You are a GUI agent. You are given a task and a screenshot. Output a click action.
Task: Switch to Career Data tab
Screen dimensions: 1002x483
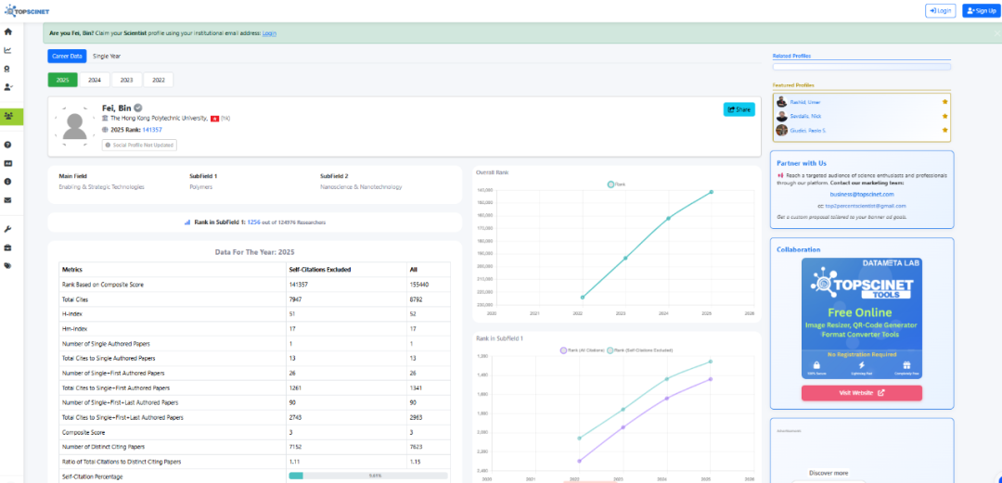click(67, 57)
